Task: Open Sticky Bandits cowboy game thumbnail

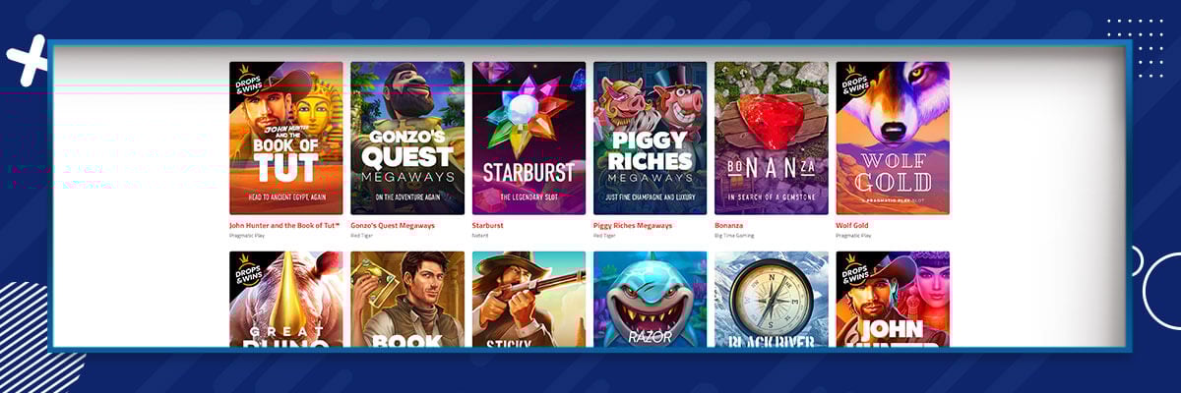Action: click(x=528, y=299)
